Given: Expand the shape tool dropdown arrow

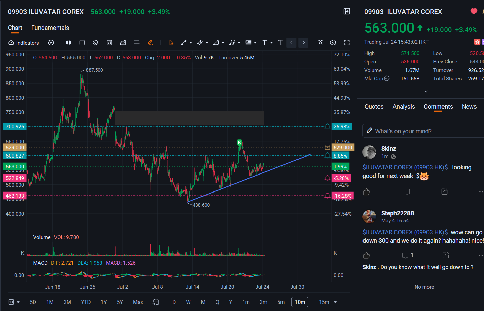Looking at the screenshot, I should point(223,43).
